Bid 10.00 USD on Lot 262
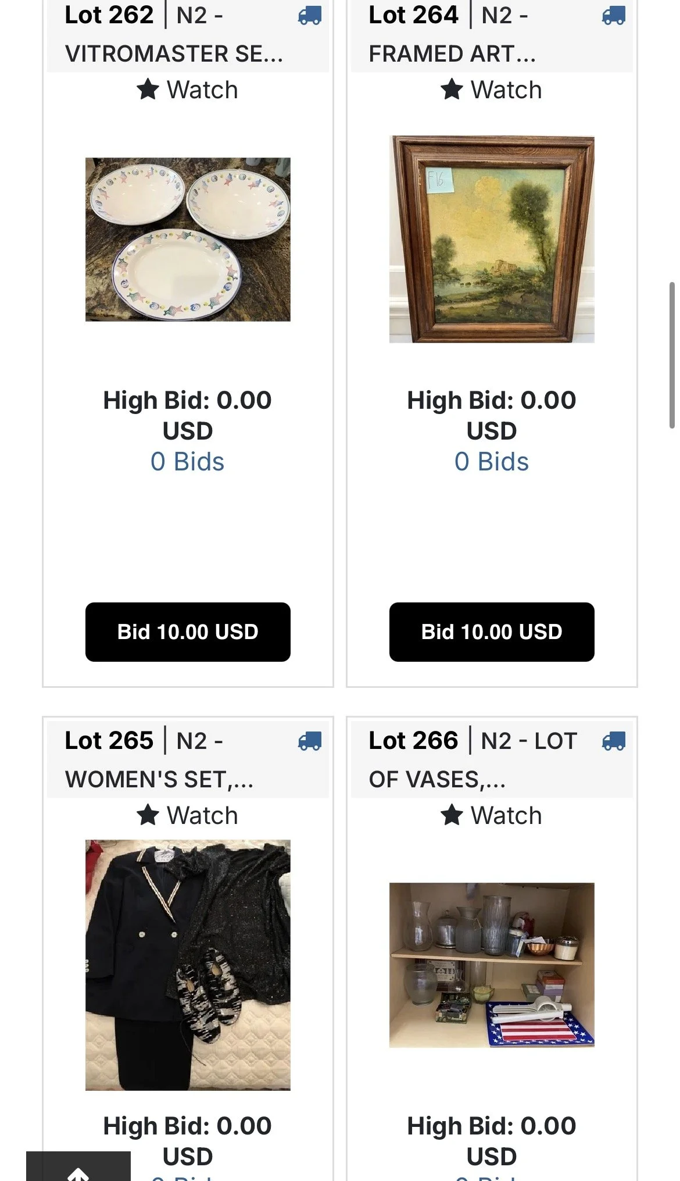 (x=188, y=632)
